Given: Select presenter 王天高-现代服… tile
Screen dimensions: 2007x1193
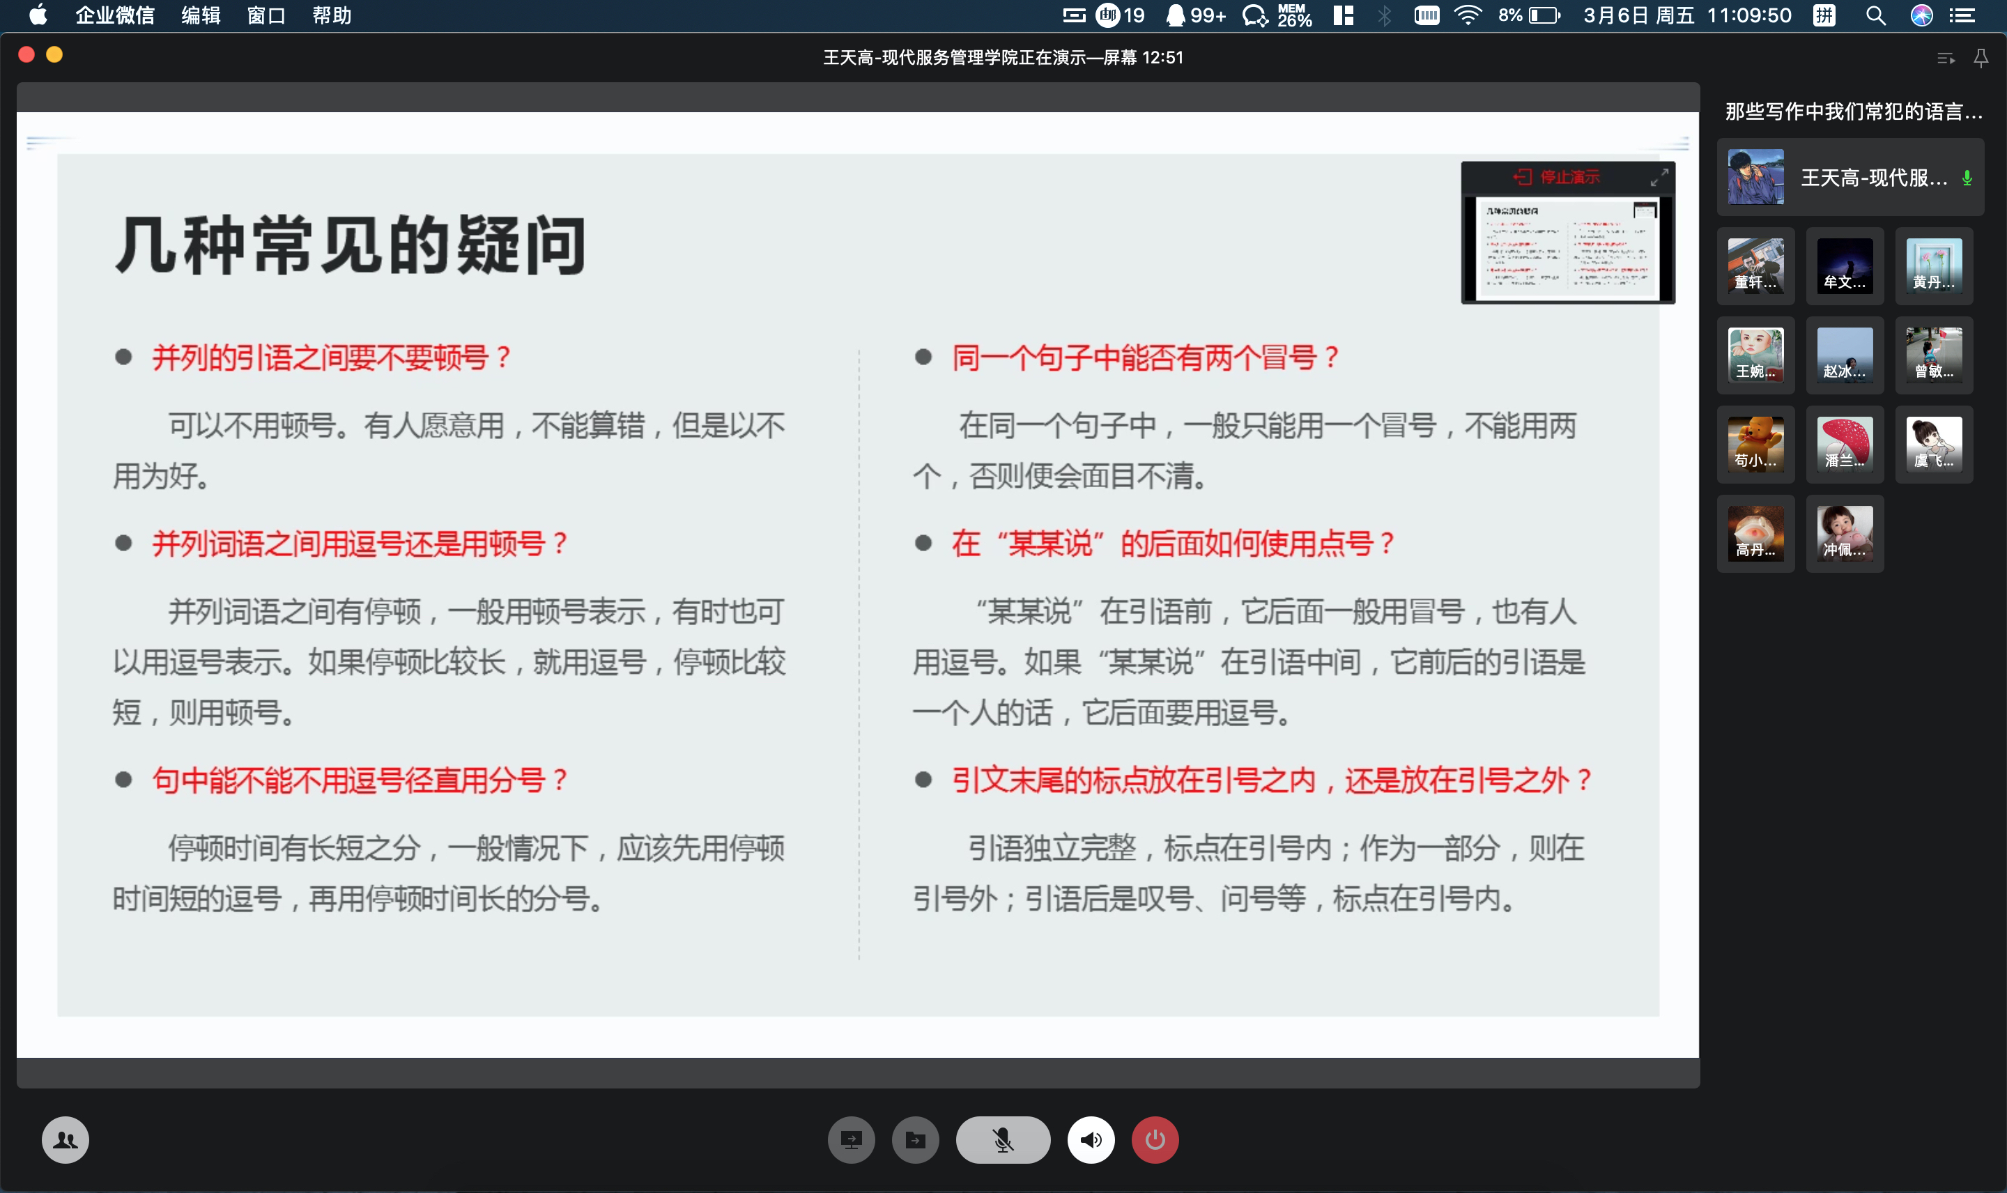Looking at the screenshot, I should (1850, 177).
